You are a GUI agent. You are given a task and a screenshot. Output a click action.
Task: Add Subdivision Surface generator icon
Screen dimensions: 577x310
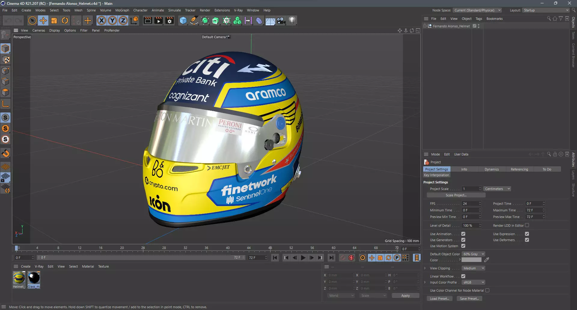205,21
